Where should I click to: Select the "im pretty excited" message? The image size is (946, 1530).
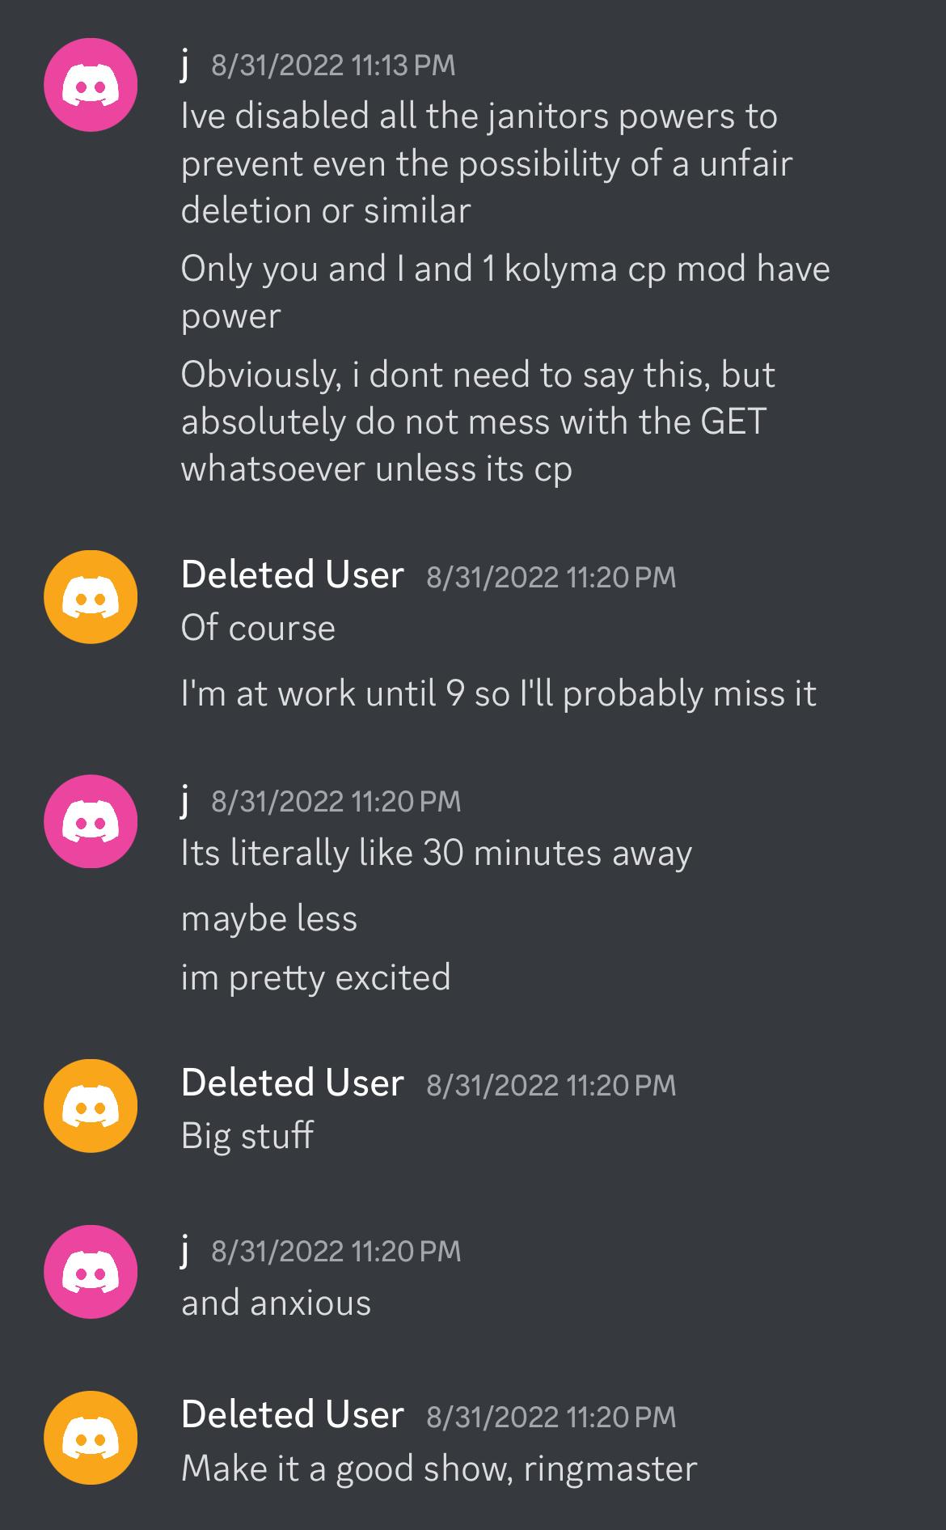point(315,978)
